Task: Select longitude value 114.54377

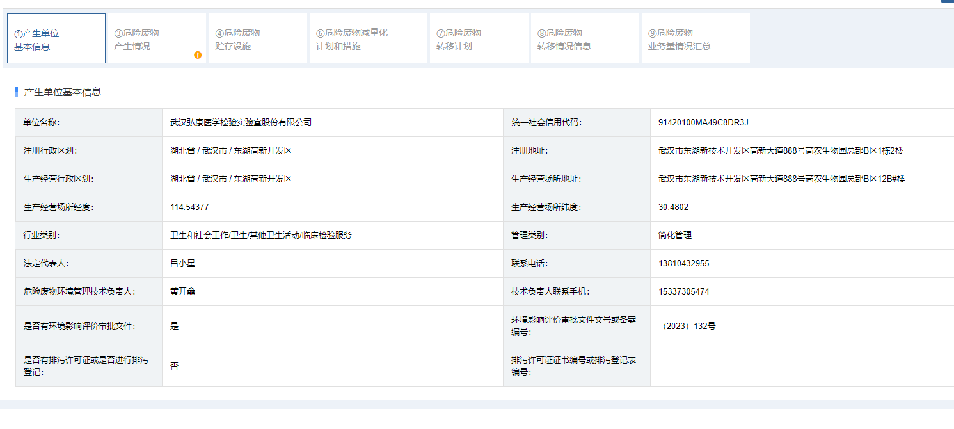Action: pos(189,207)
